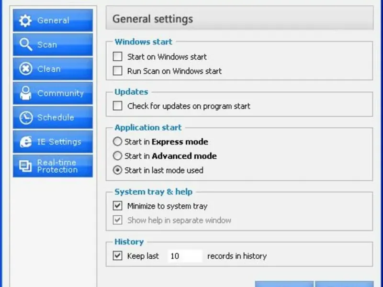
Task: Open the Real-time Protection windows icon
Action: [25, 166]
